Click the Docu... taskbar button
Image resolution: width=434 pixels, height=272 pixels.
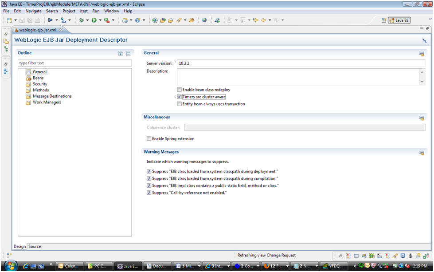pos(157,266)
